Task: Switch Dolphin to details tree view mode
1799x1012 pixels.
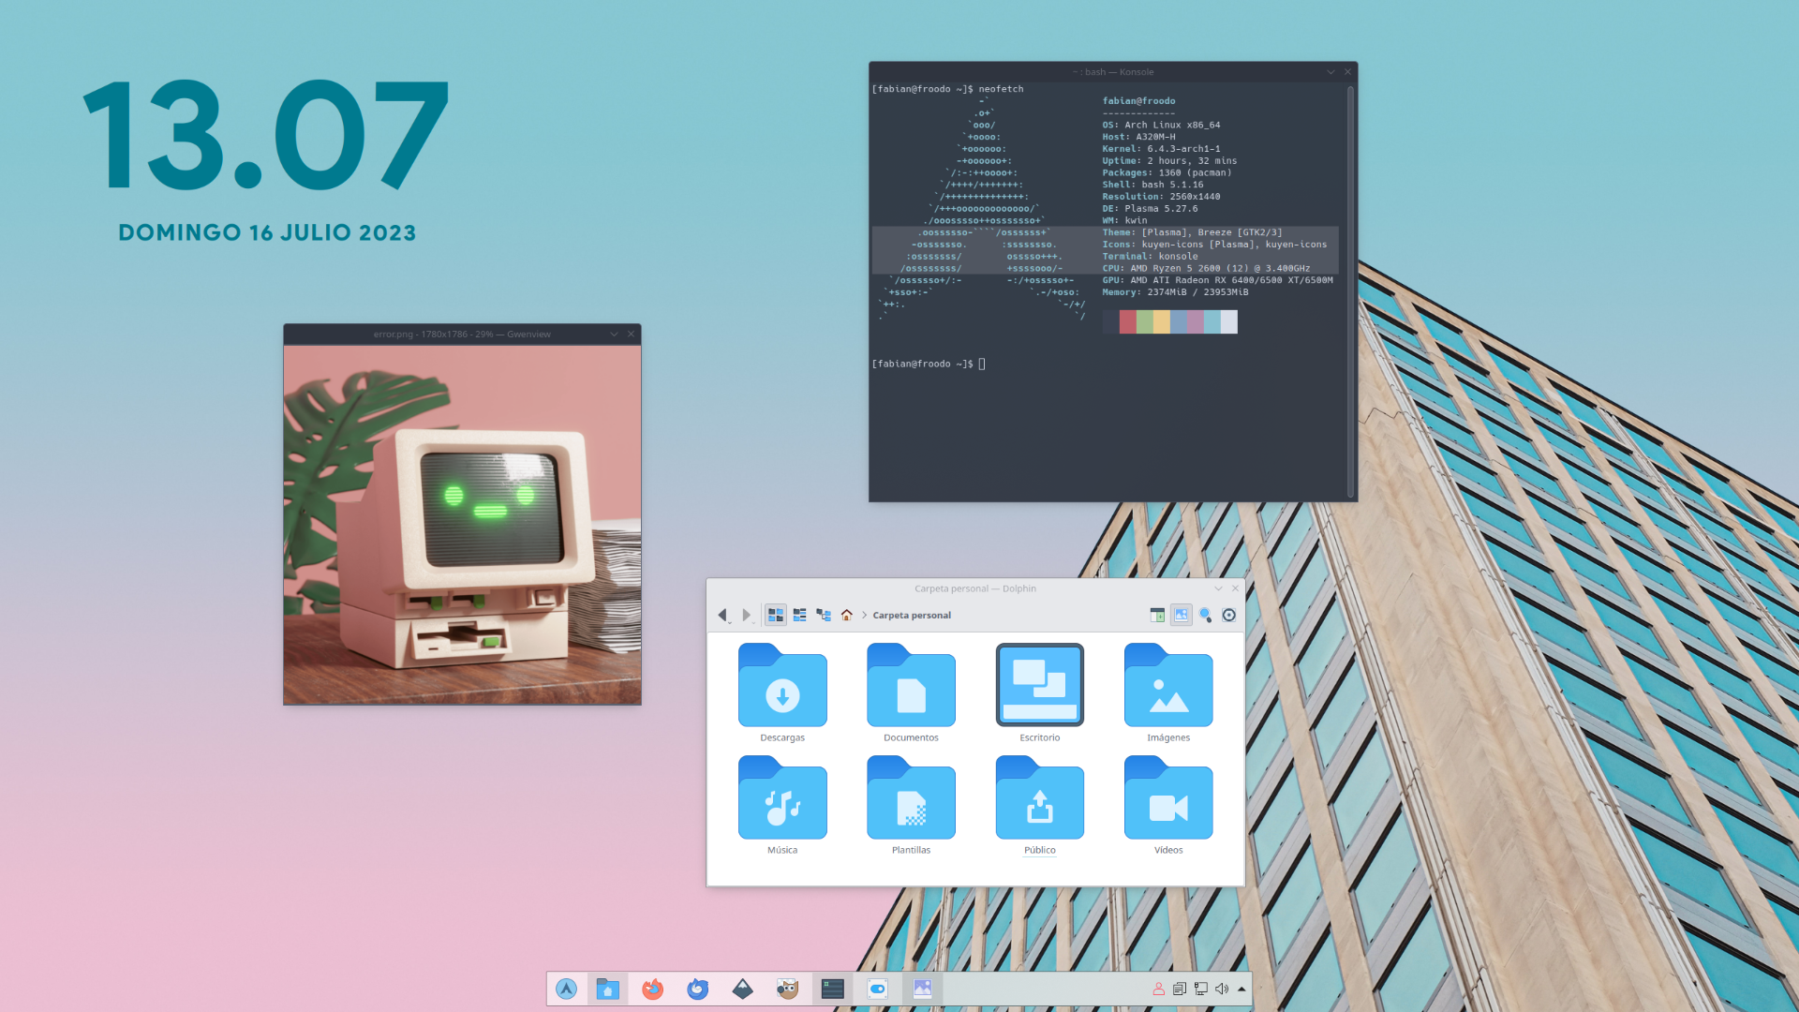Action: [x=824, y=616]
